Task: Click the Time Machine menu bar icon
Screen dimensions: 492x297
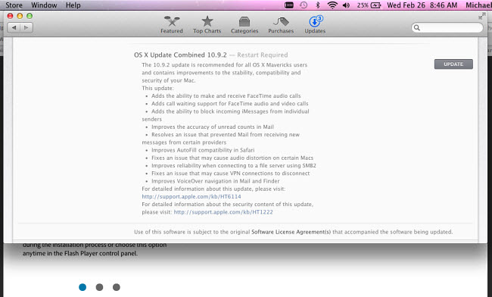Action: tap(304, 5)
